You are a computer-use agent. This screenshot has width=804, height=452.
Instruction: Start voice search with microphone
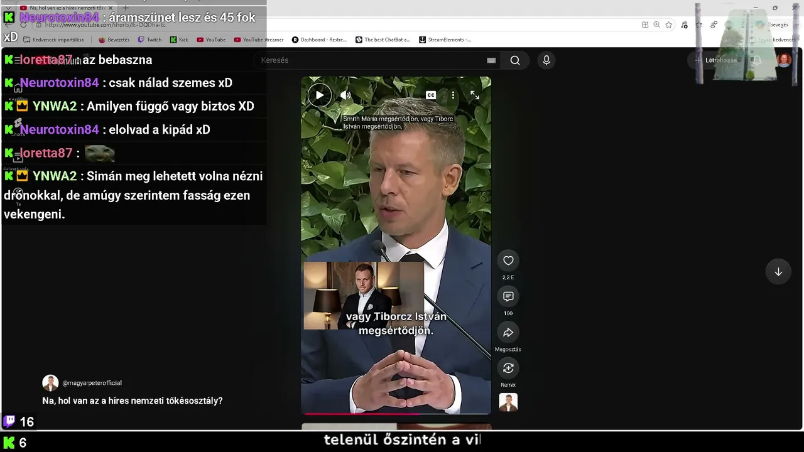(x=546, y=60)
